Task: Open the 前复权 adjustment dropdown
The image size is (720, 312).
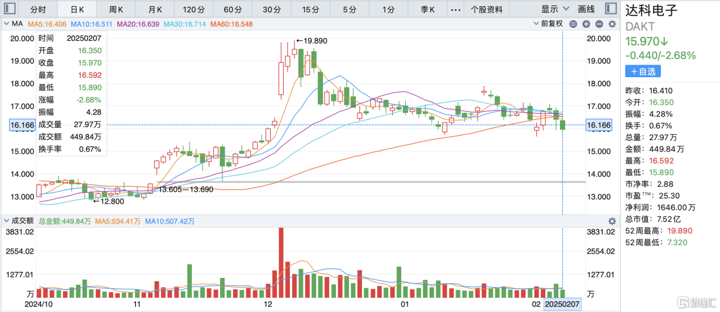Action: point(548,24)
